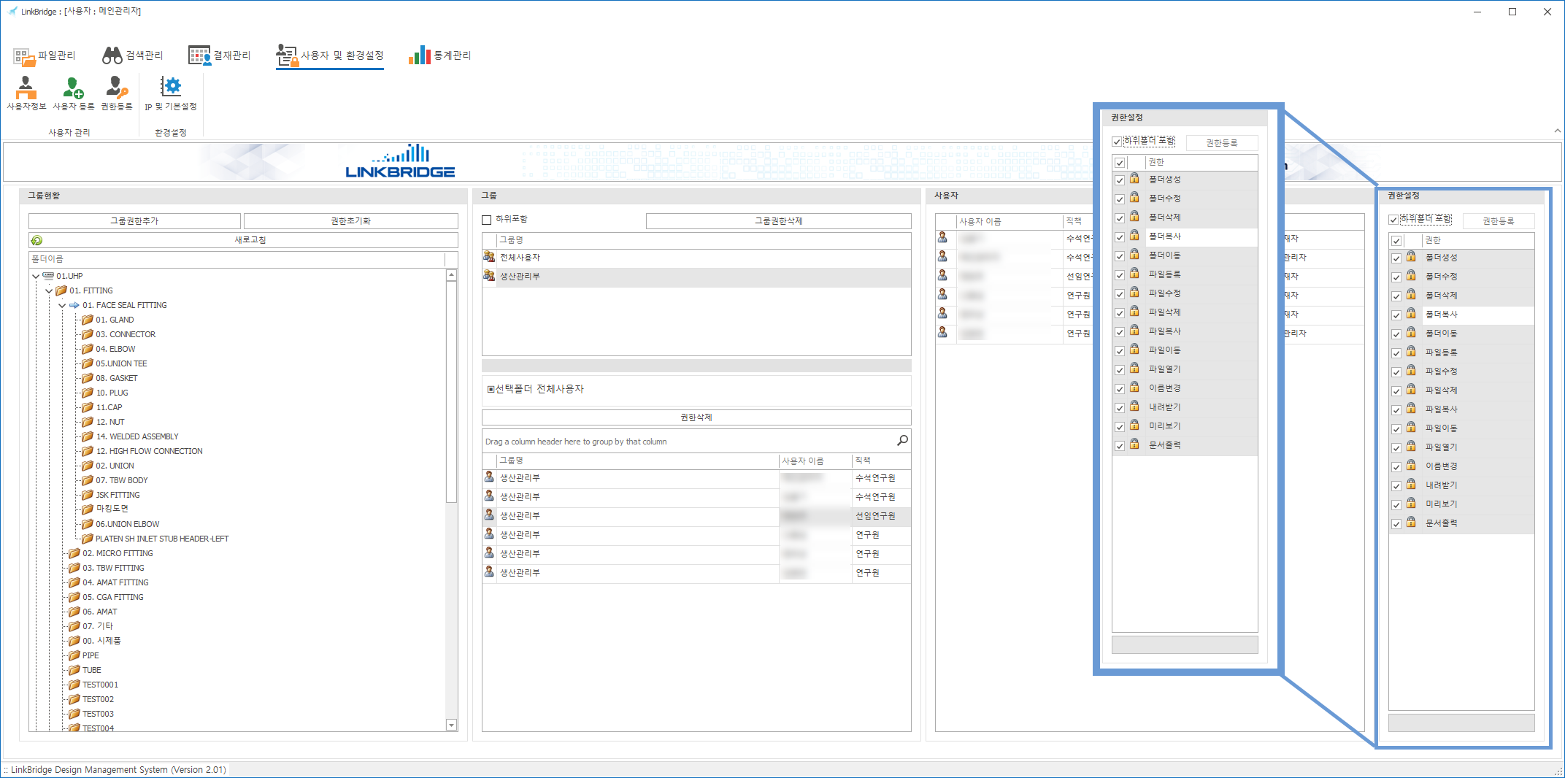Open the 사용자 등록 user registration tool
The width and height of the screenshot is (1565, 778).
(73, 93)
